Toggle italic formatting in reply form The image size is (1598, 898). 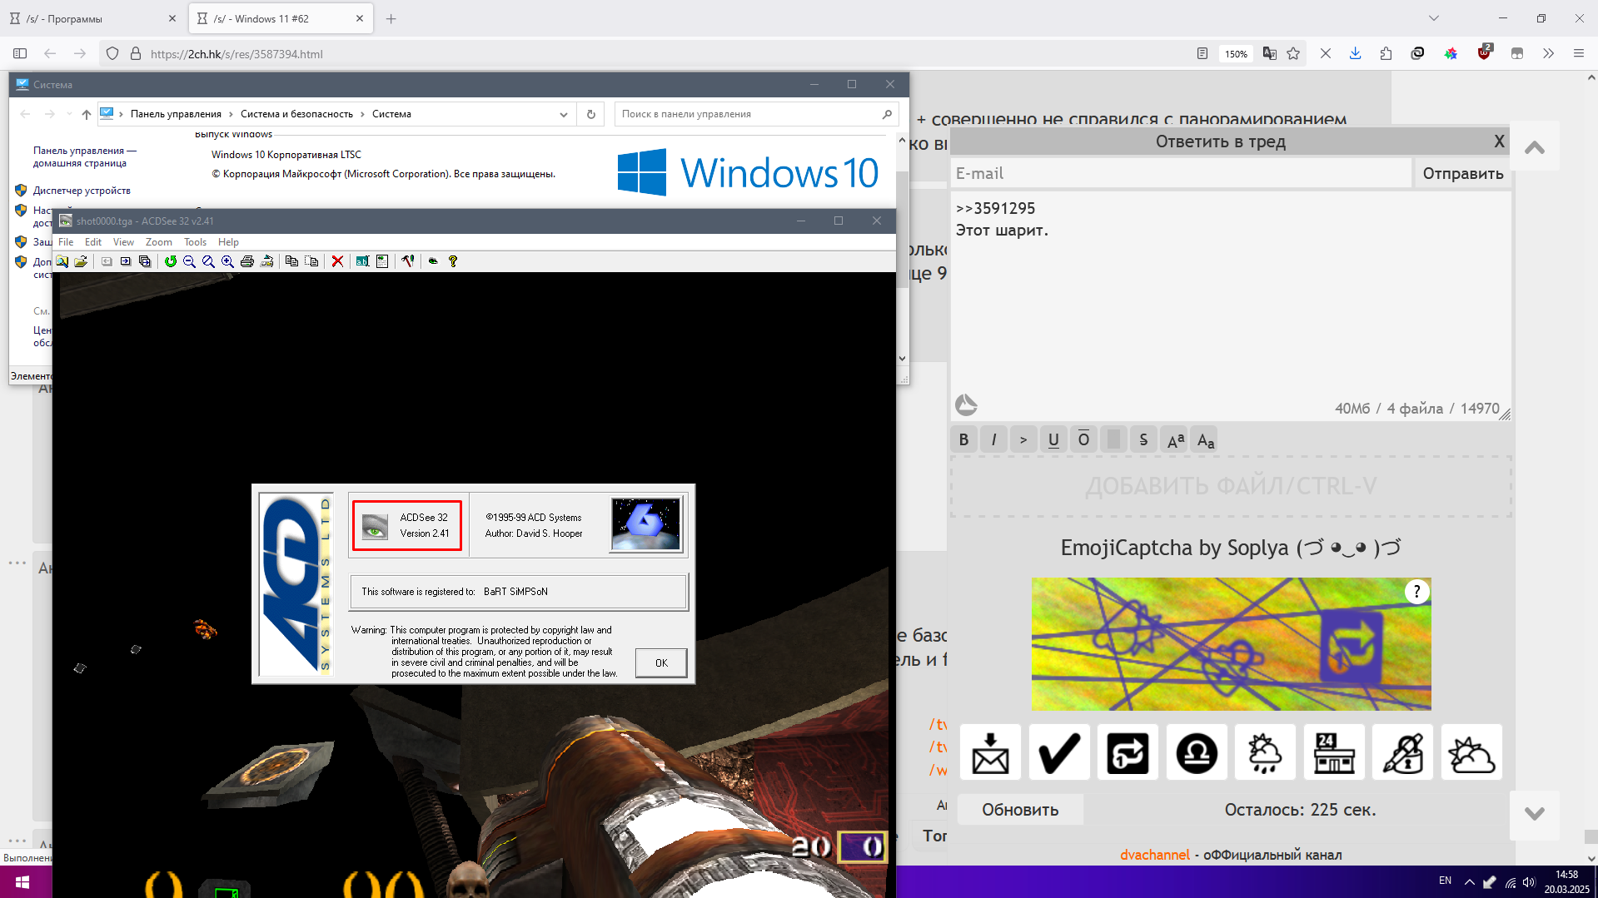(x=993, y=439)
